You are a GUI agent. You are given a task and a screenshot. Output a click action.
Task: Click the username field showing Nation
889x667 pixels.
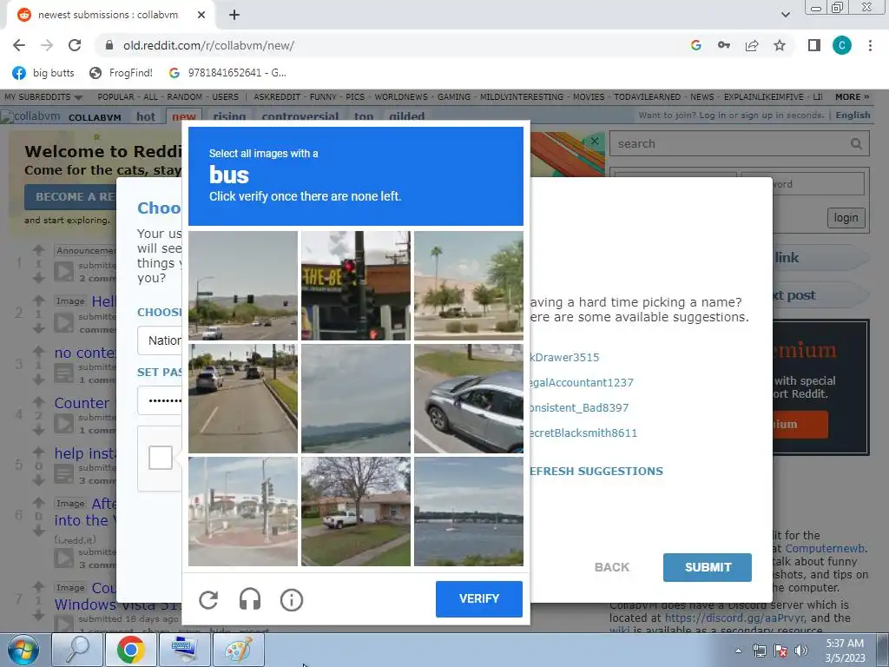160,340
